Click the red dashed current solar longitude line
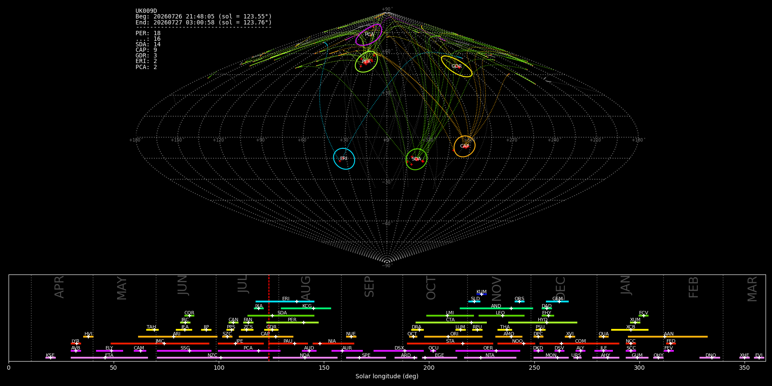Viewport: 772px width, 386px height. 269,317
